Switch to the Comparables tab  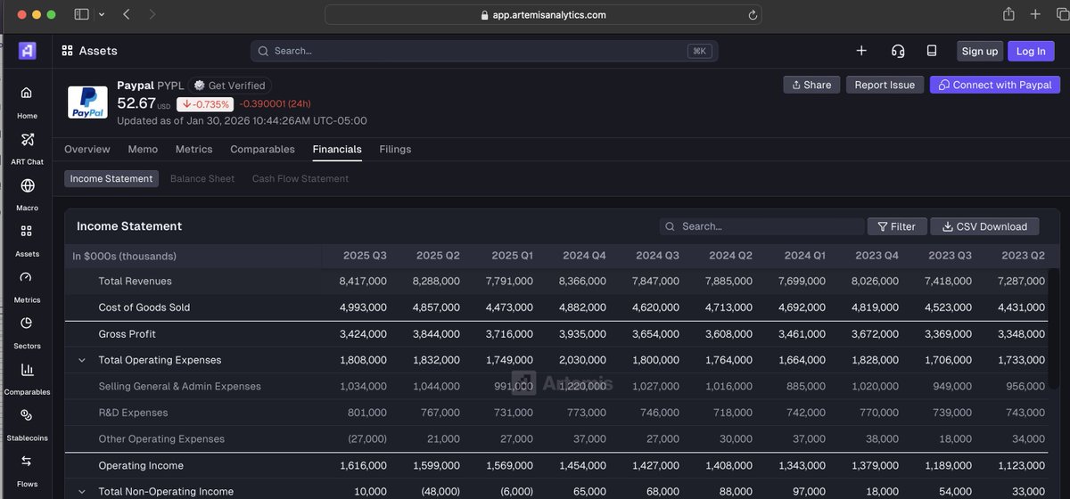(262, 150)
